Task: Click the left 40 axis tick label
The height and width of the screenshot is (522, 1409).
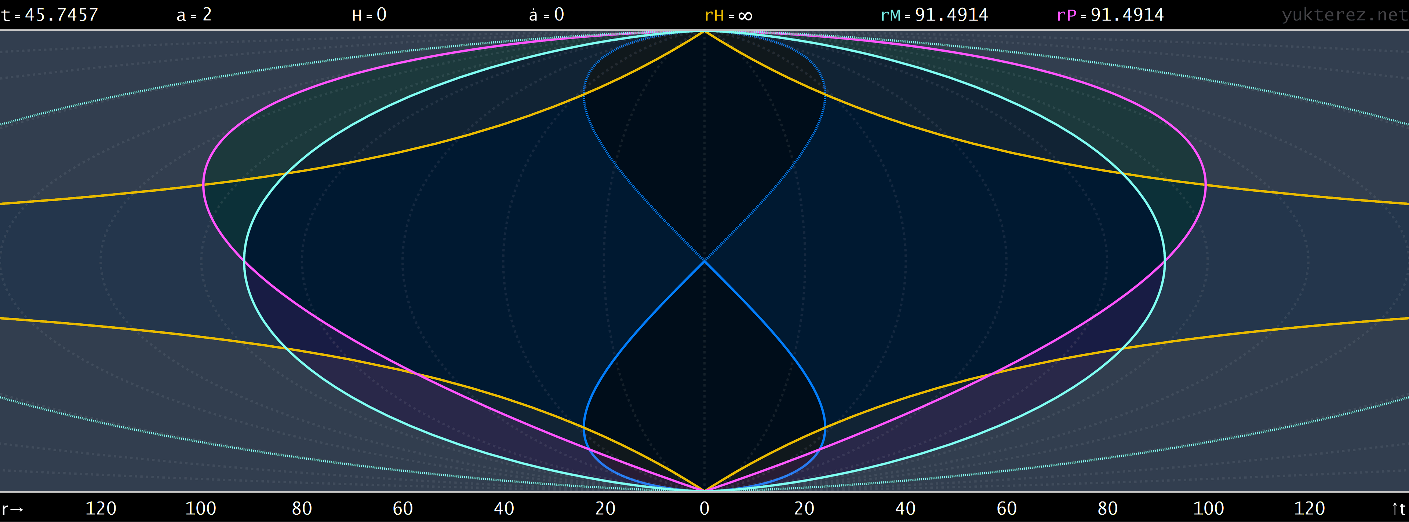Action: point(504,509)
